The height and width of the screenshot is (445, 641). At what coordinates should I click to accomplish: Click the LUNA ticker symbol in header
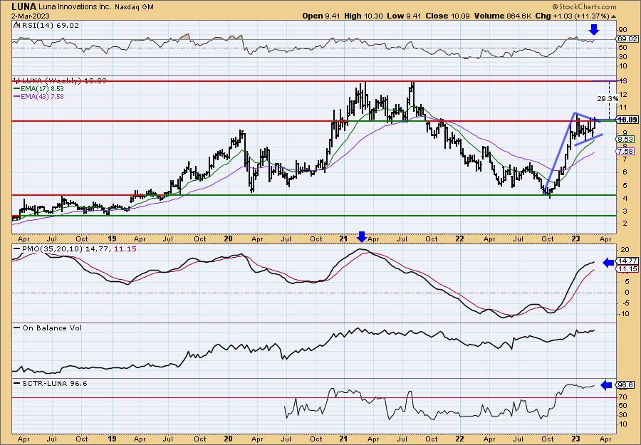click(24, 6)
